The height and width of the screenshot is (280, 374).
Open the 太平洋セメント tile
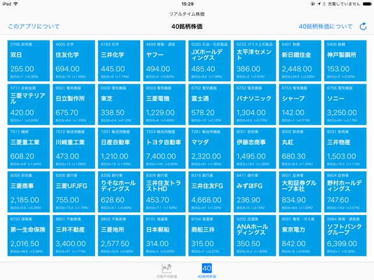tap(255, 61)
